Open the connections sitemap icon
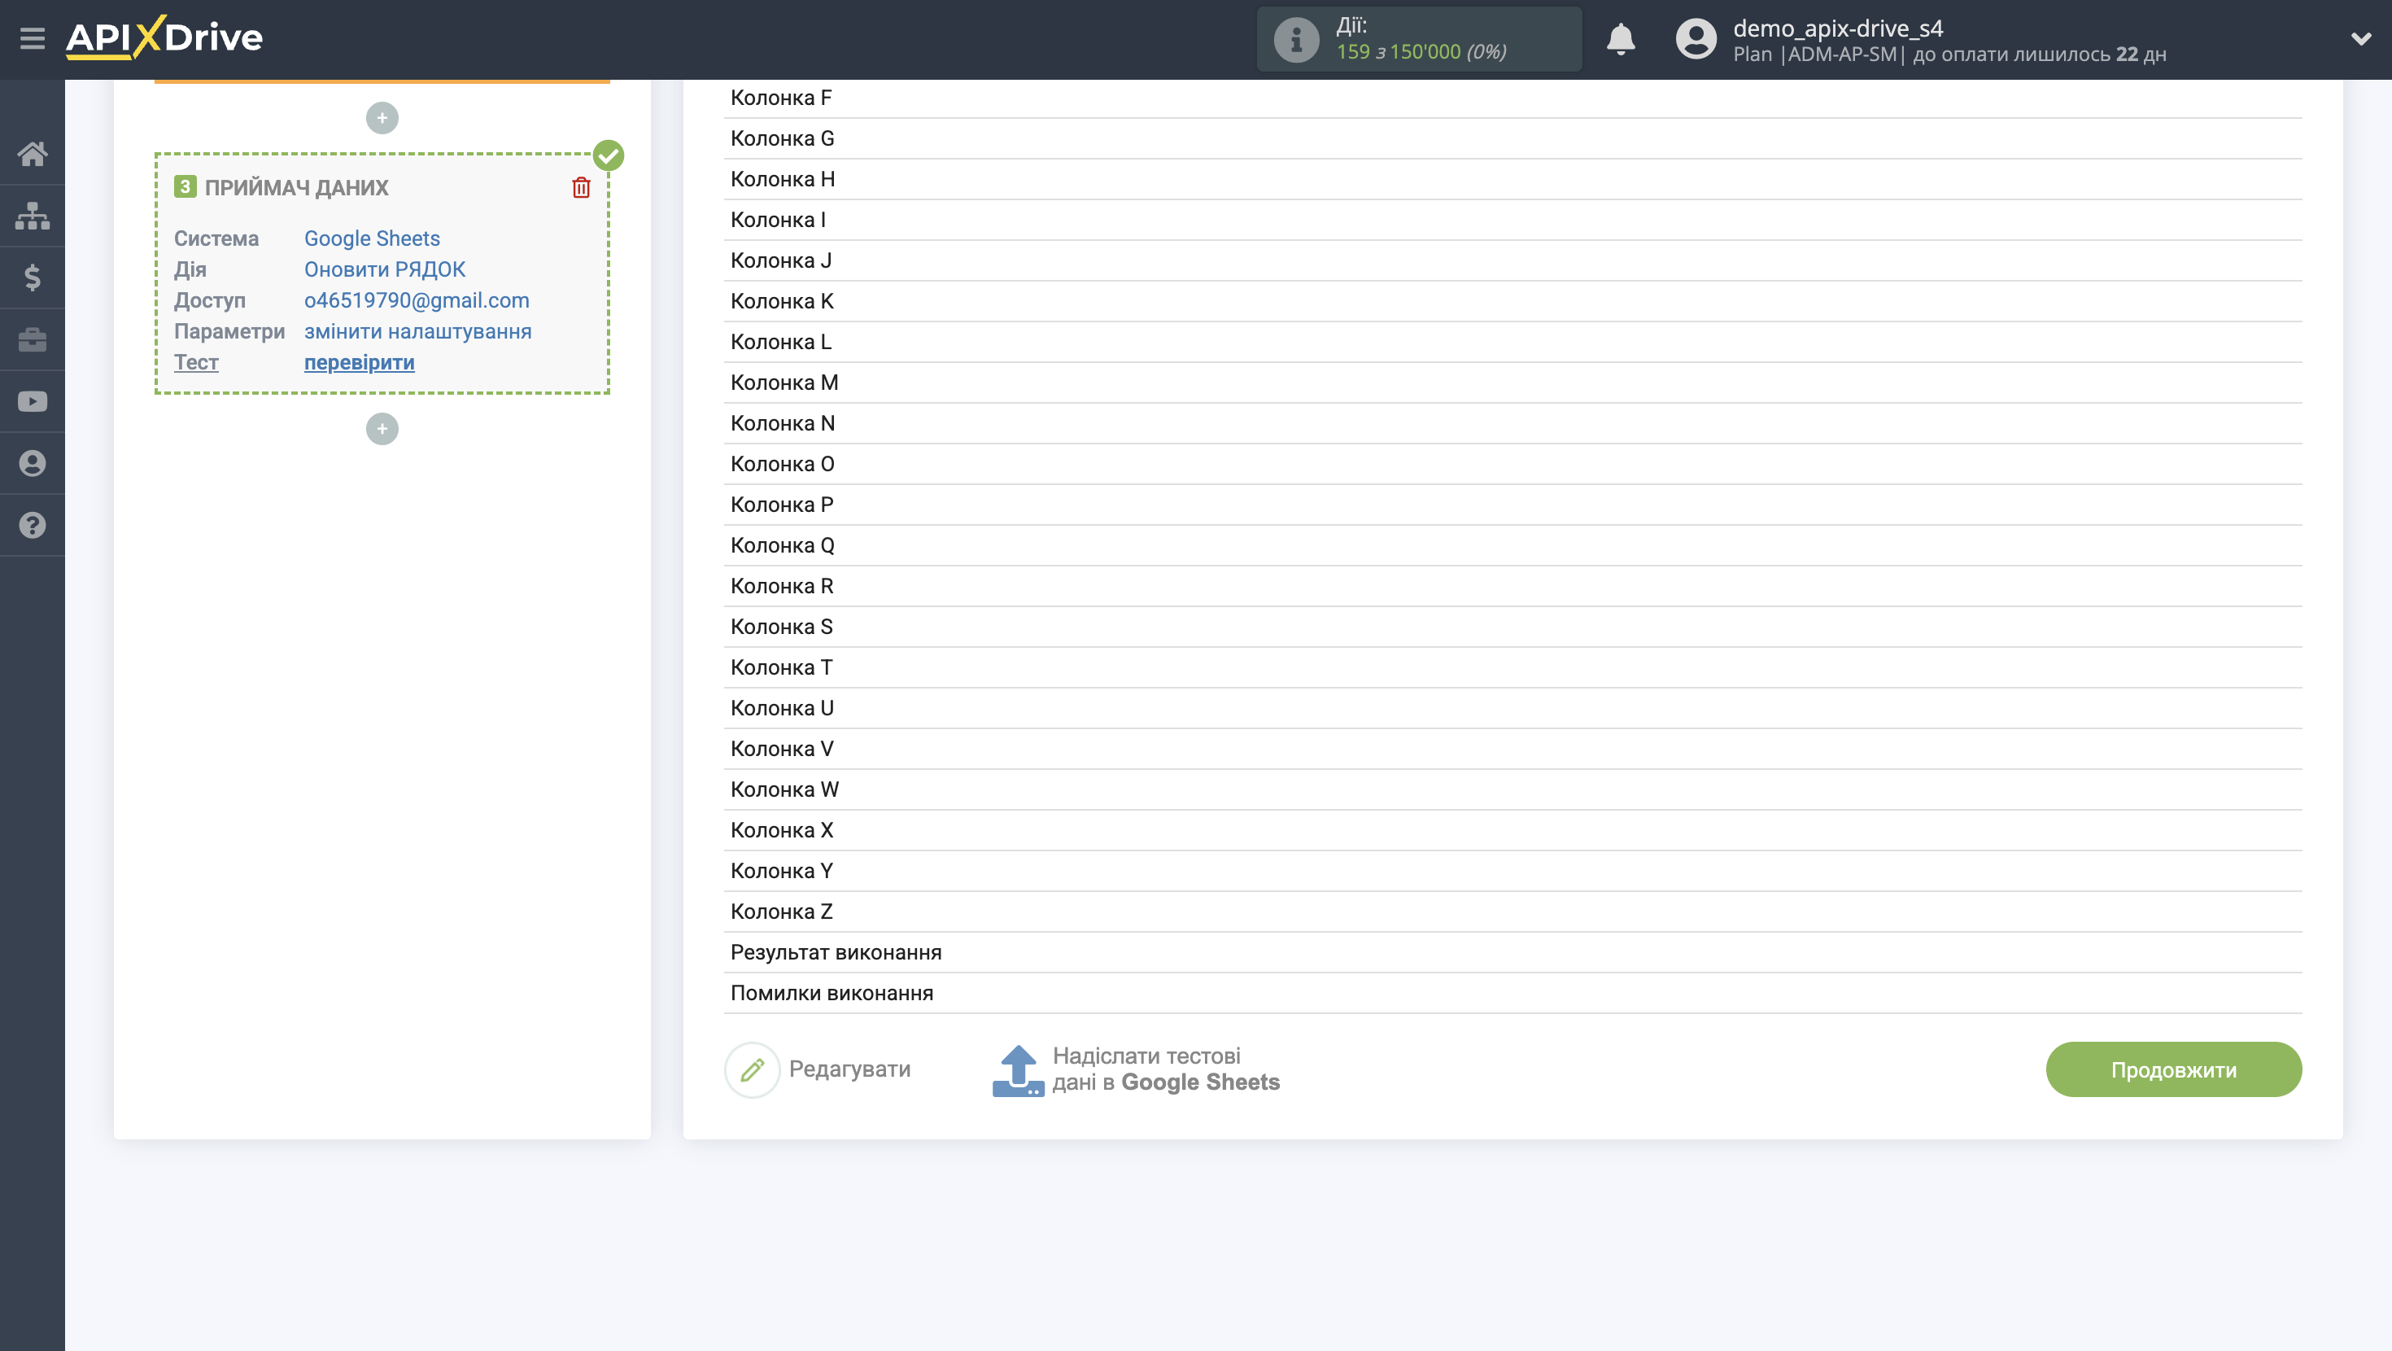This screenshot has height=1351, width=2392. click(x=33, y=216)
